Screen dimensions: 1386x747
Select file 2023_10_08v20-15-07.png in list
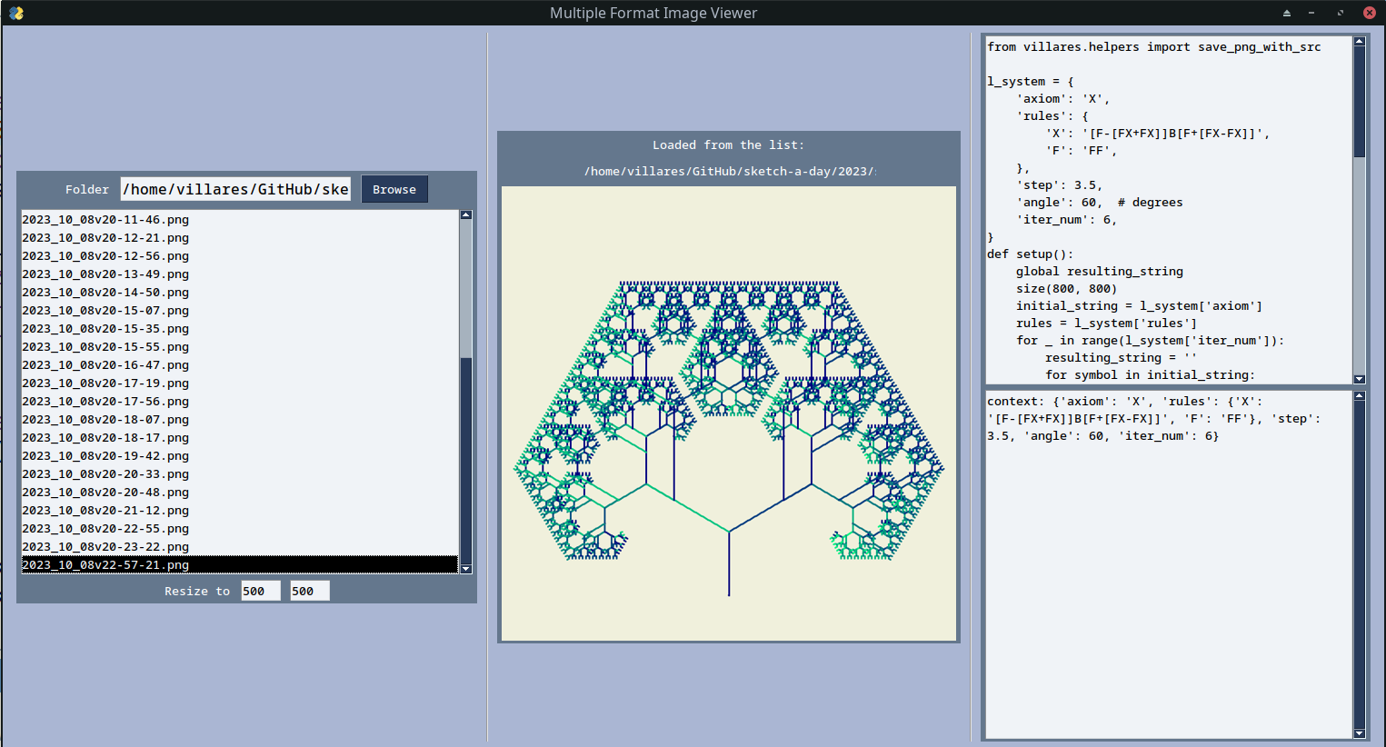[105, 311]
